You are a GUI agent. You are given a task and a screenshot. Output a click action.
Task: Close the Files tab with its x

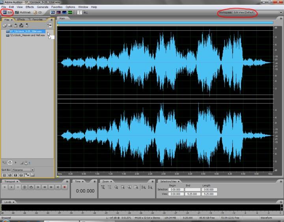point(12,20)
